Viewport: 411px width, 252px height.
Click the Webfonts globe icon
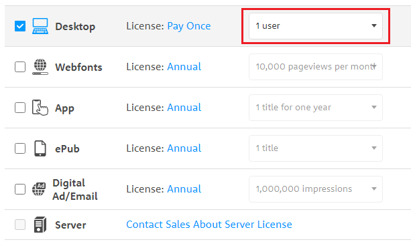click(40, 67)
